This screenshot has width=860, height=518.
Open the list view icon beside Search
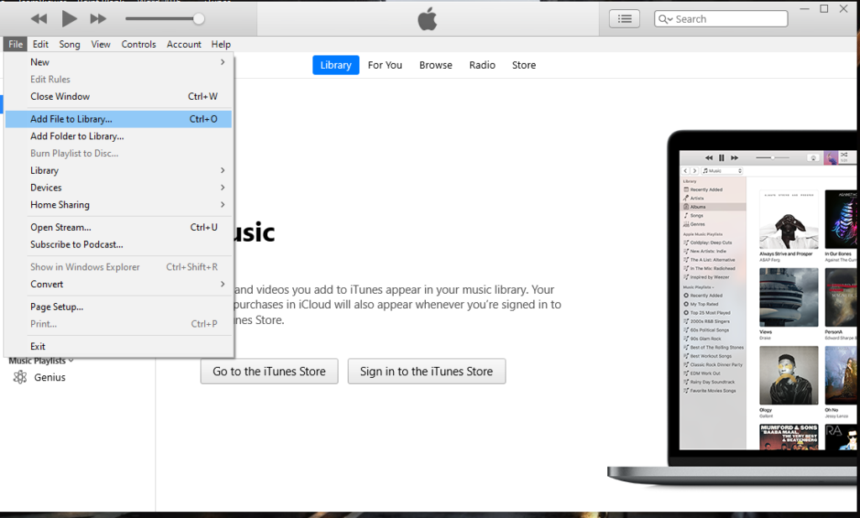pyautogui.click(x=624, y=18)
